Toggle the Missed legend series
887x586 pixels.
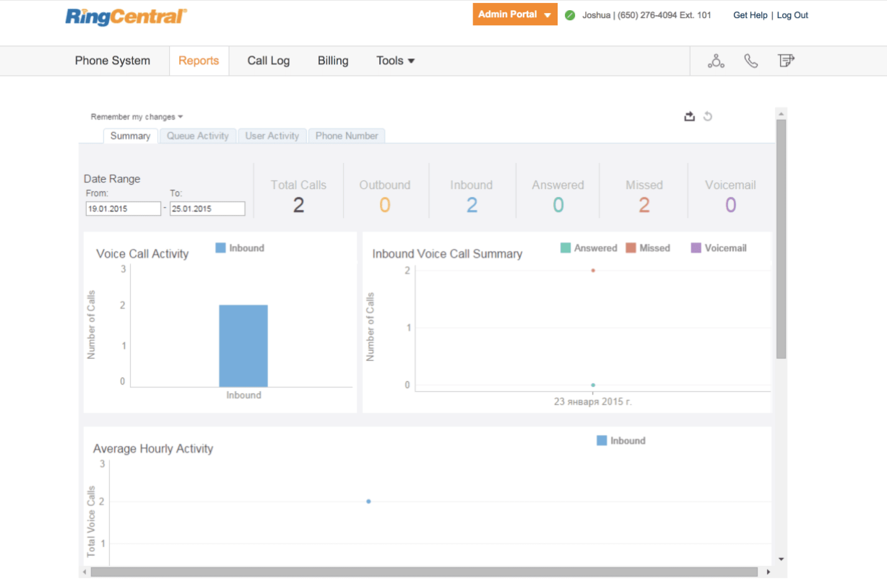tap(648, 248)
